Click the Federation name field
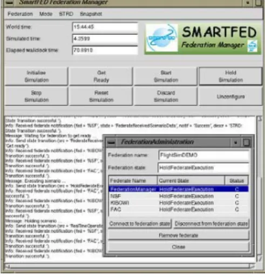Image resolution: width=265 pixels, height=278 pixels. (x=203, y=155)
